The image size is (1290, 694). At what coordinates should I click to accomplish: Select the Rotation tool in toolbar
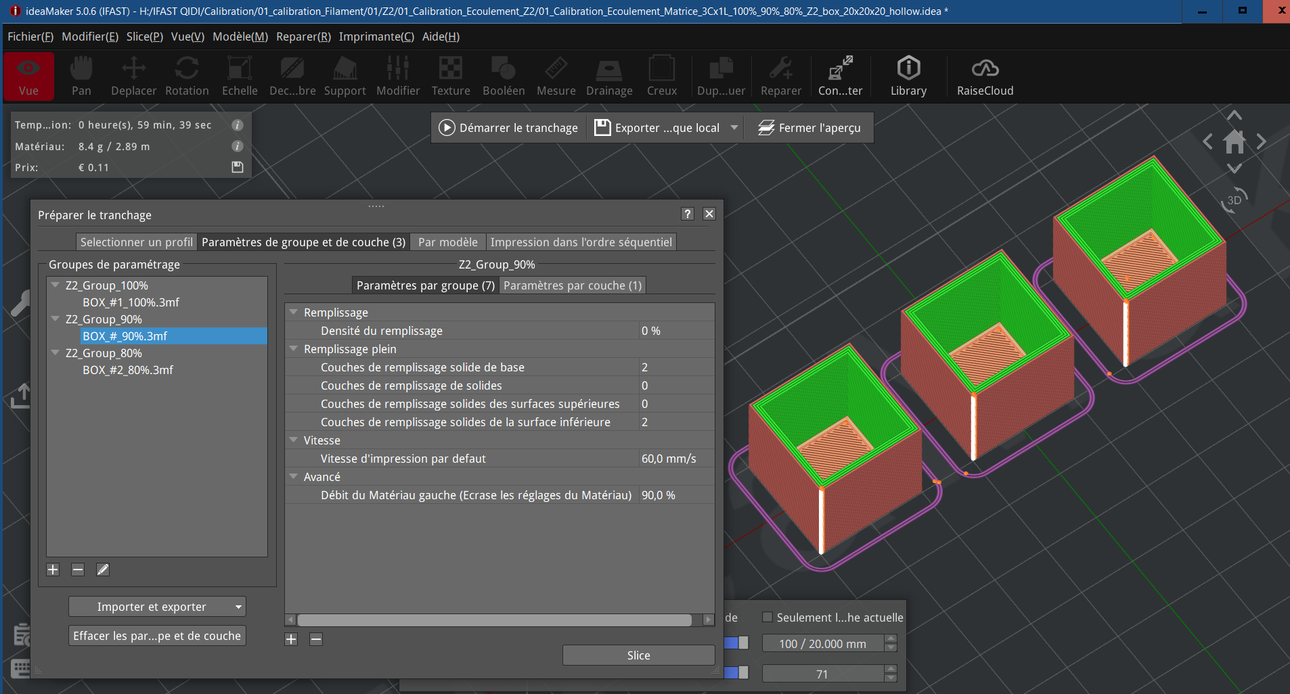187,76
